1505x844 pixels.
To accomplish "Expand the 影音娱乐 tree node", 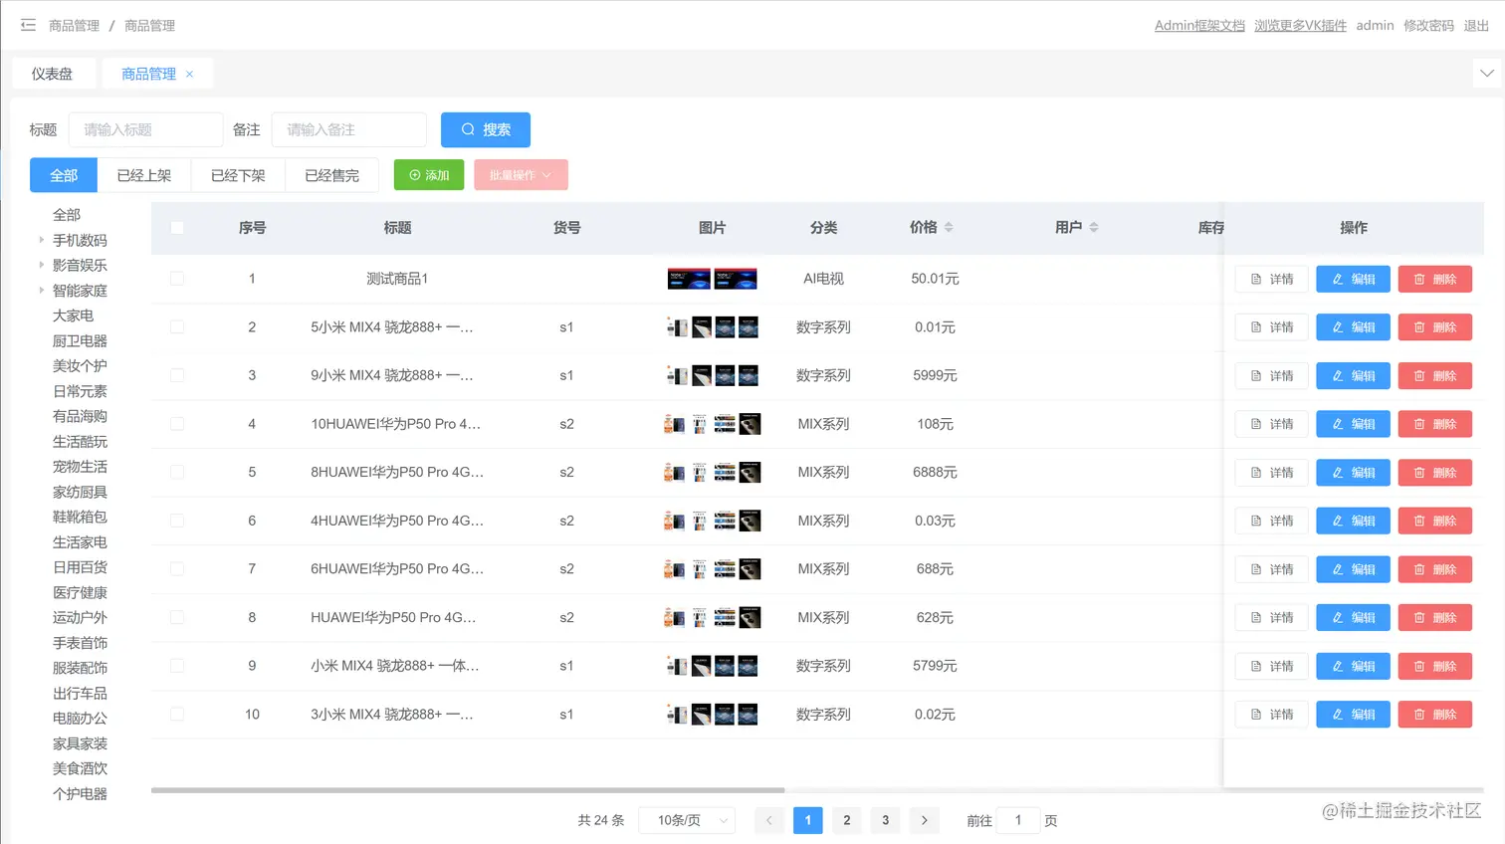I will click(41, 265).
